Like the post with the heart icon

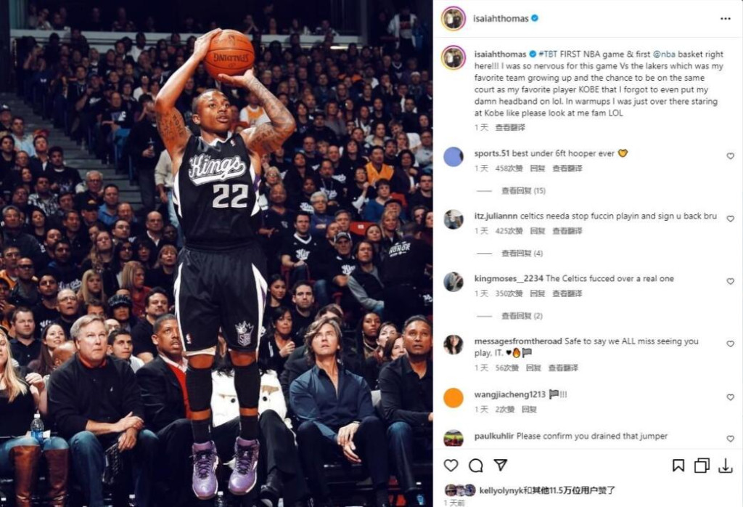tap(451, 466)
